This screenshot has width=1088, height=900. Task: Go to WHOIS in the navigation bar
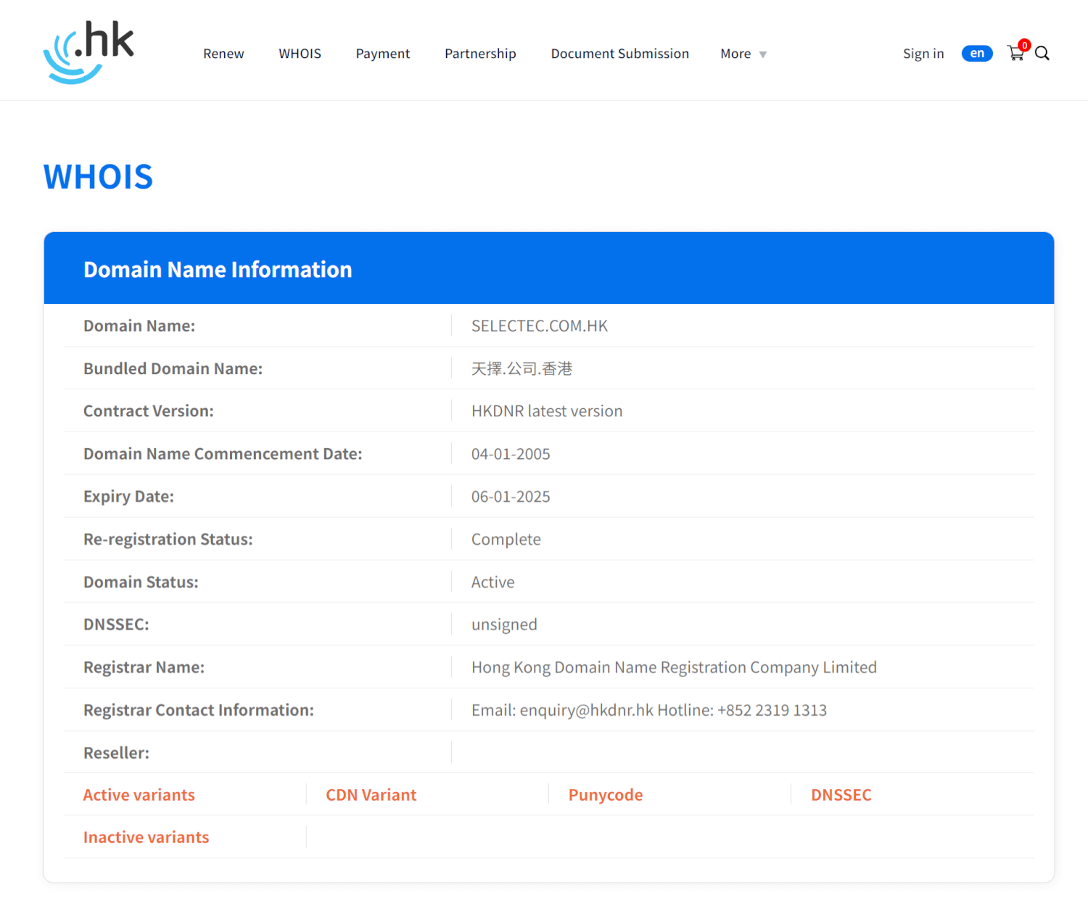[300, 54]
